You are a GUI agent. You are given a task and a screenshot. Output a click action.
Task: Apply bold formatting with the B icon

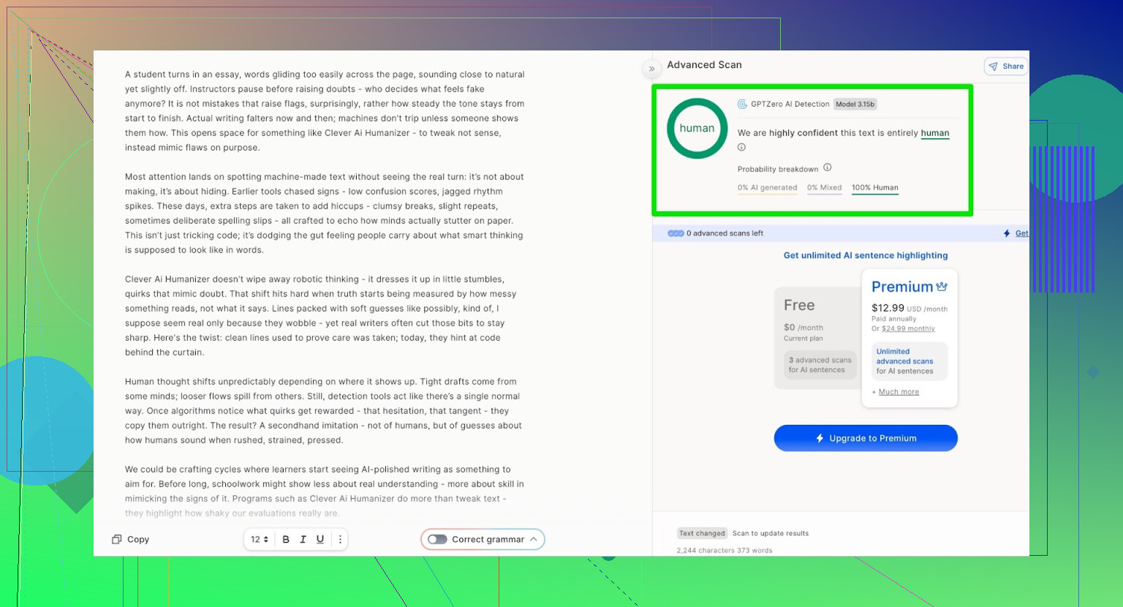[x=286, y=540]
